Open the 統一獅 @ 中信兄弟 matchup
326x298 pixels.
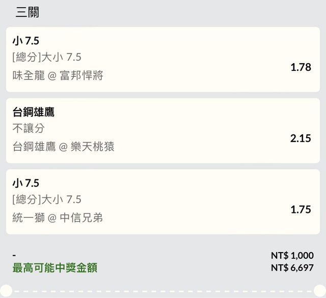click(58, 218)
